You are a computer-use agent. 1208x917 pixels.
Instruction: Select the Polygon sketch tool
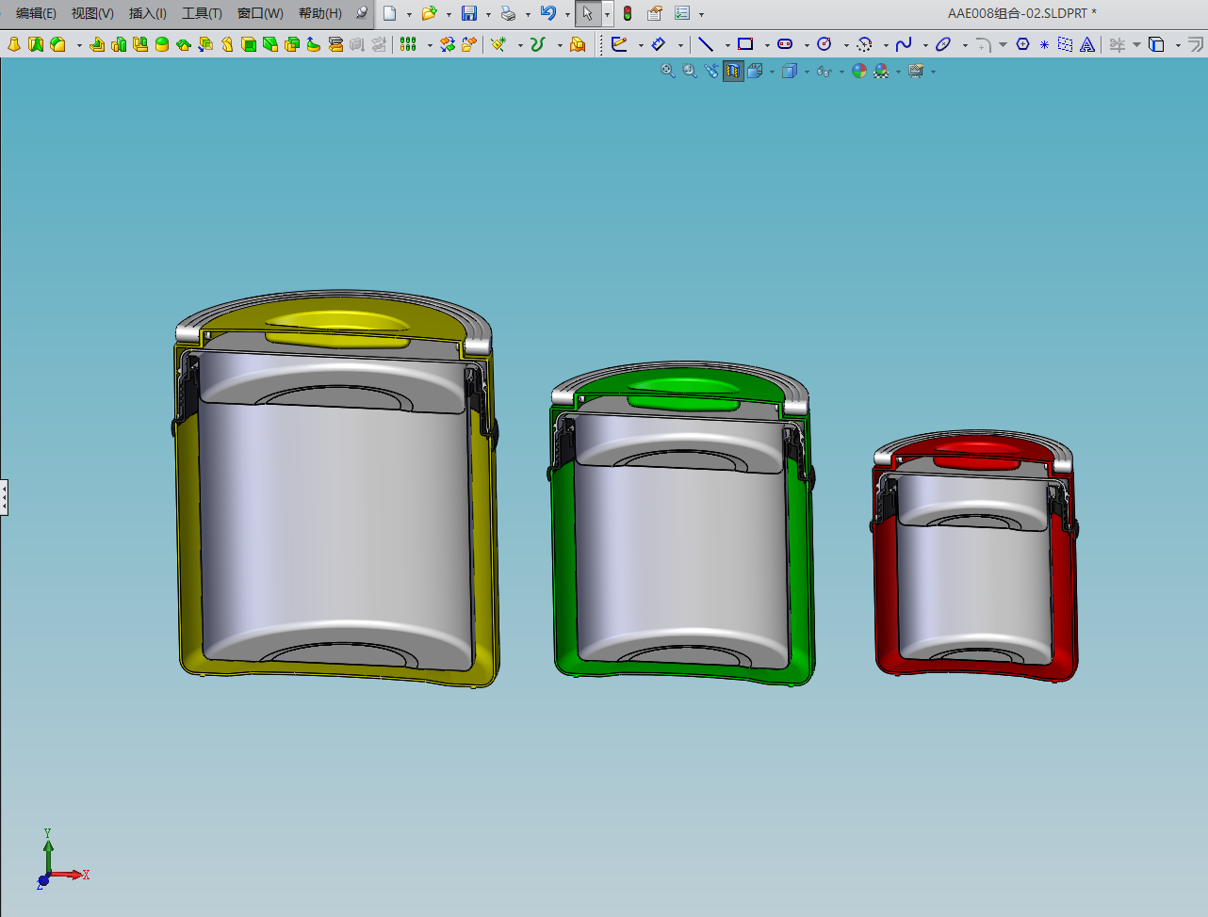tap(1022, 44)
